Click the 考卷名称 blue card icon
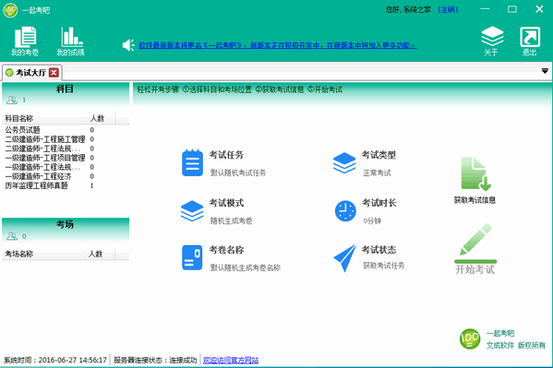 click(192, 257)
